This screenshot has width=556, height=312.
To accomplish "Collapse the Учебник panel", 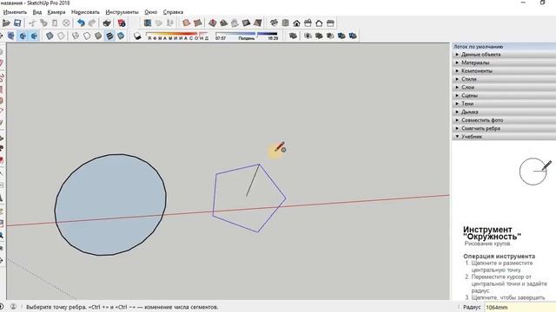I will 504,137.
